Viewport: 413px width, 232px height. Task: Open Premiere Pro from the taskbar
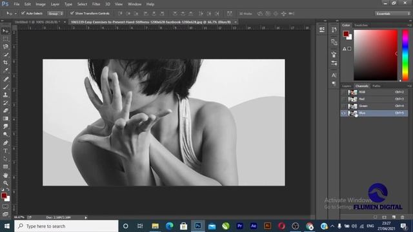click(239, 226)
